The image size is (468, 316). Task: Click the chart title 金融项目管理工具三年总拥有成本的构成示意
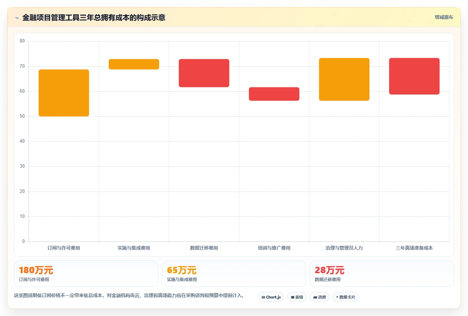click(x=94, y=17)
